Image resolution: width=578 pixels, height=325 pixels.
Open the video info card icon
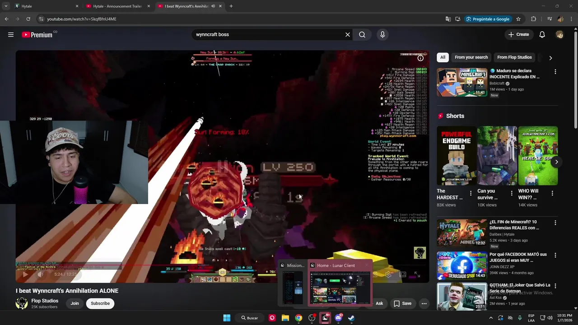[x=420, y=58]
